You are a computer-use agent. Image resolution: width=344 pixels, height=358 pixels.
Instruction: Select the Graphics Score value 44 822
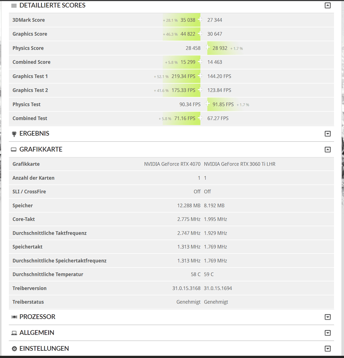(188, 34)
